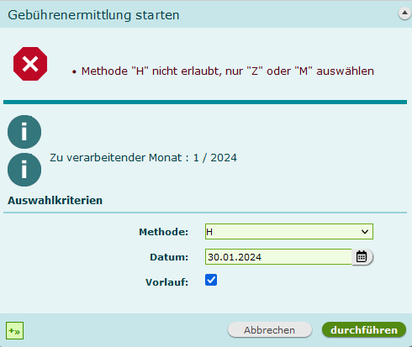Click the durchführen button
Viewport: 412px width, 347px height.
point(364,330)
